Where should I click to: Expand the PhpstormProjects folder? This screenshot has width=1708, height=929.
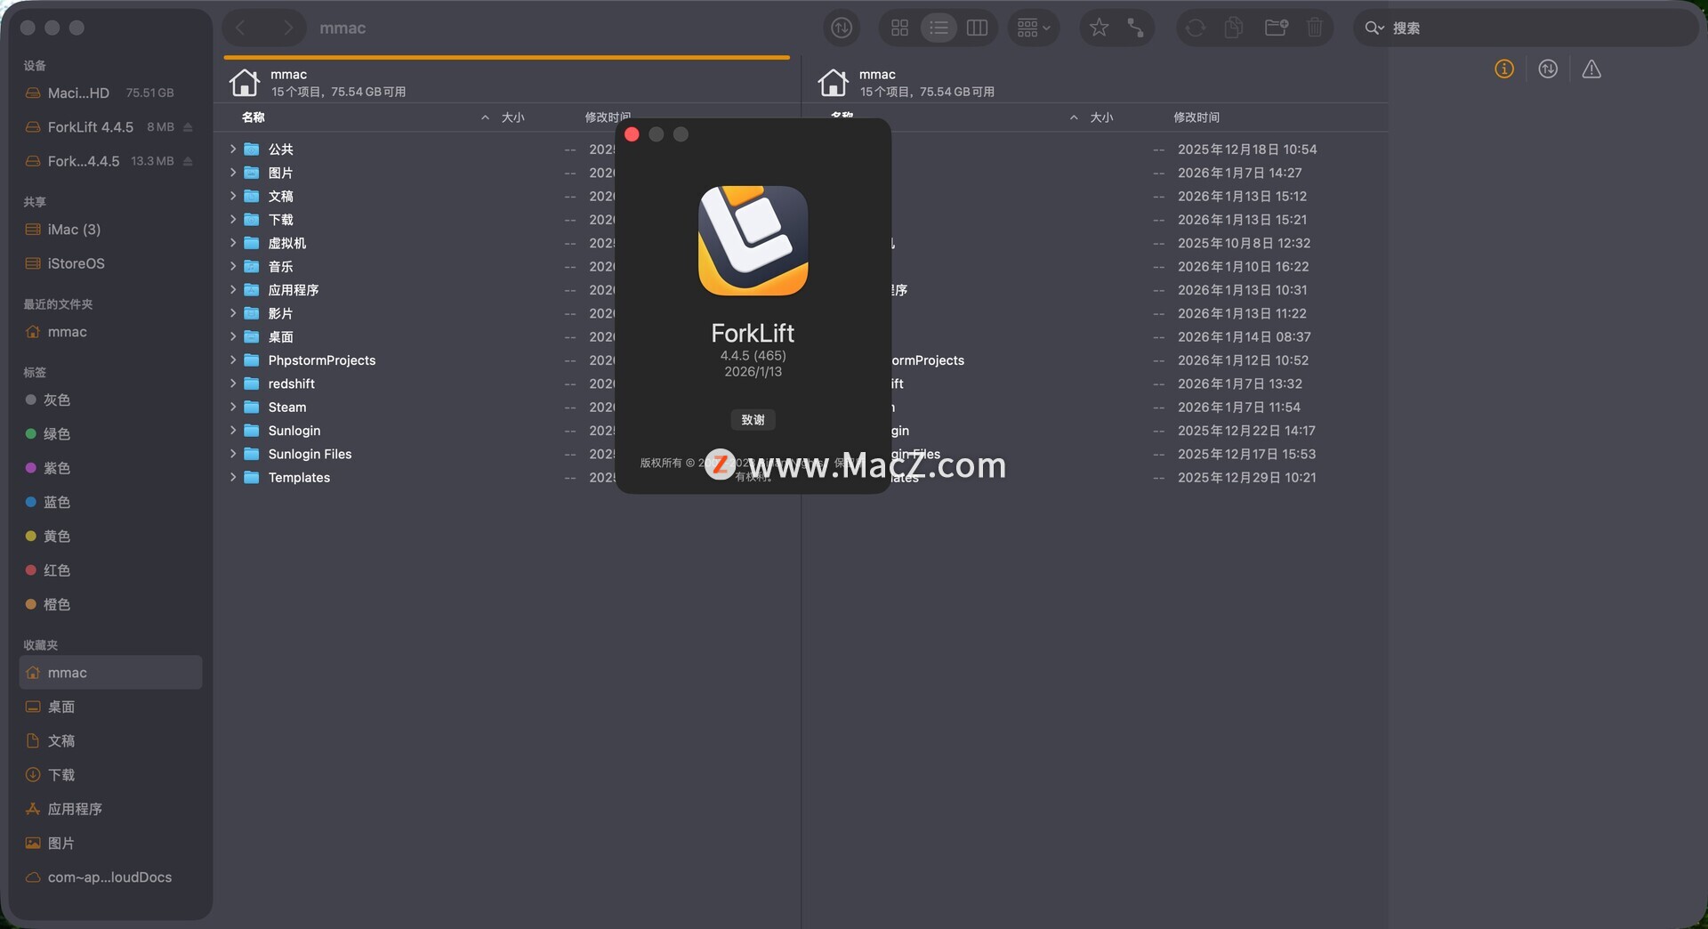tap(233, 360)
